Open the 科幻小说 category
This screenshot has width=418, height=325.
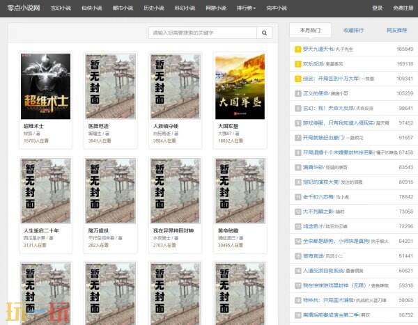tap(185, 8)
